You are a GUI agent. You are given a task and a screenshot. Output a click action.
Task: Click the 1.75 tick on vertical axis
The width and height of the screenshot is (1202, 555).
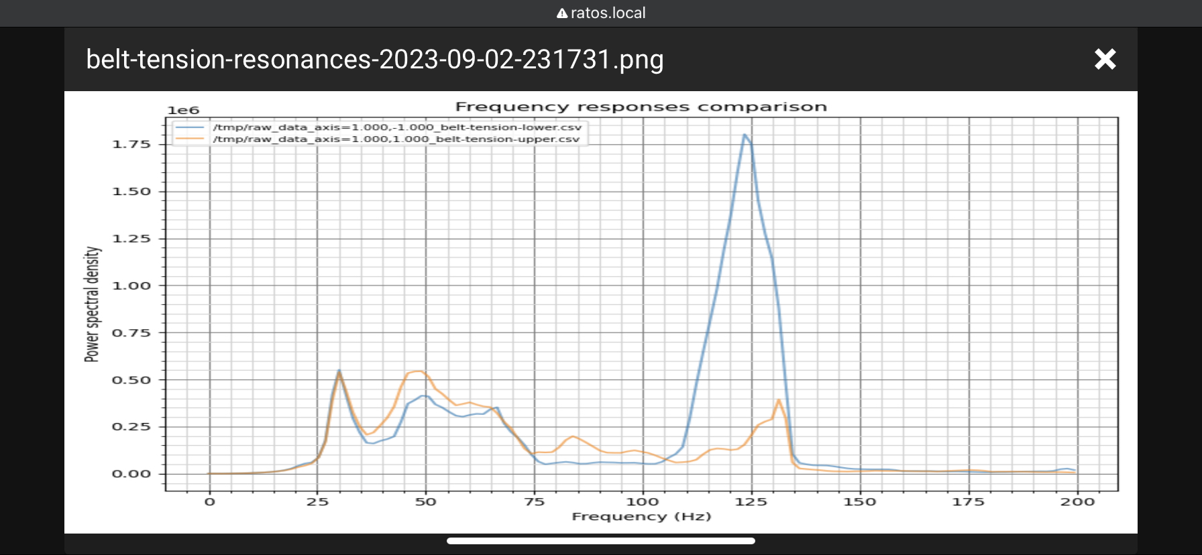pyautogui.click(x=131, y=144)
